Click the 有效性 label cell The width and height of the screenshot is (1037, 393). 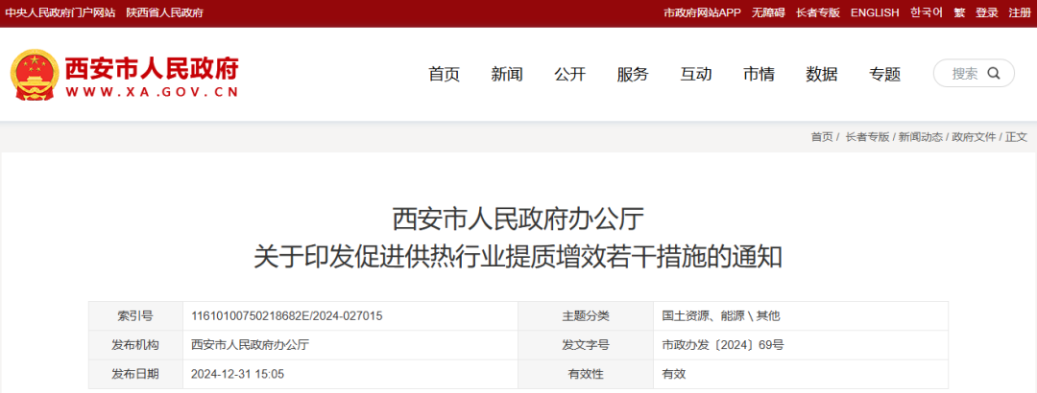pyautogui.click(x=586, y=374)
